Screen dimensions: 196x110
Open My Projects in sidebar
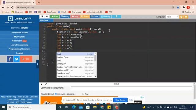19,37
